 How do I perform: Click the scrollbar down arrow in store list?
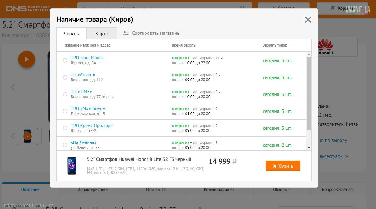[x=309, y=148]
